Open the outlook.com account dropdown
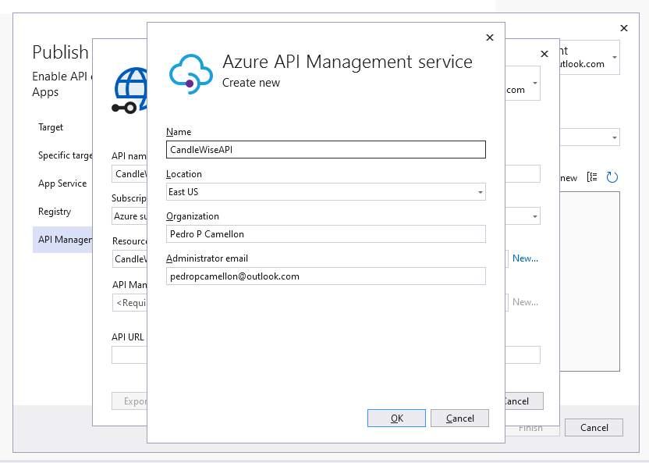Screen dimensions: 649x463 (x=613, y=57)
